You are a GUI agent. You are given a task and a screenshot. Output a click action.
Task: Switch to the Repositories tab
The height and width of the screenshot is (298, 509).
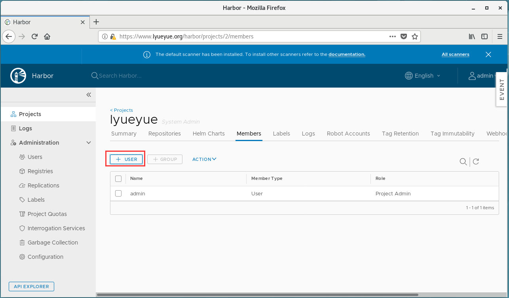pyautogui.click(x=165, y=134)
